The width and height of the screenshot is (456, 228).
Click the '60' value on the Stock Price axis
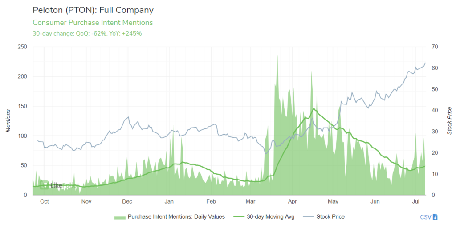click(435, 68)
